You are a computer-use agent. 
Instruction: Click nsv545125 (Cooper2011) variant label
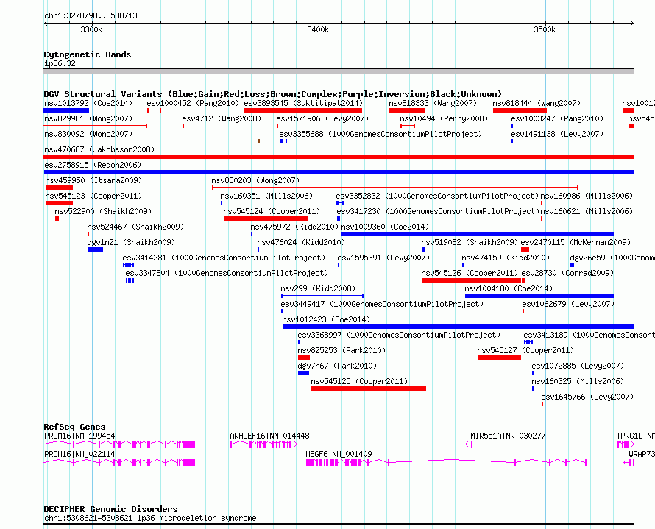tap(359, 381)
